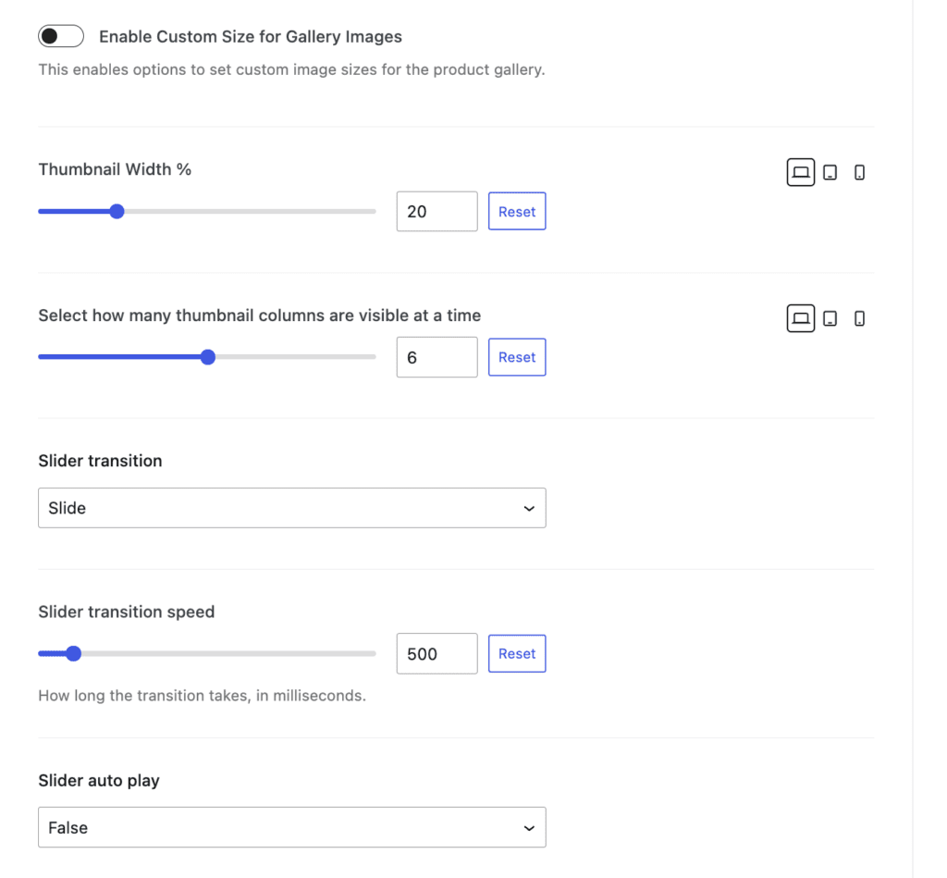
Task: Reset the Slider transition speed
Action: click(x=516, y=653)
